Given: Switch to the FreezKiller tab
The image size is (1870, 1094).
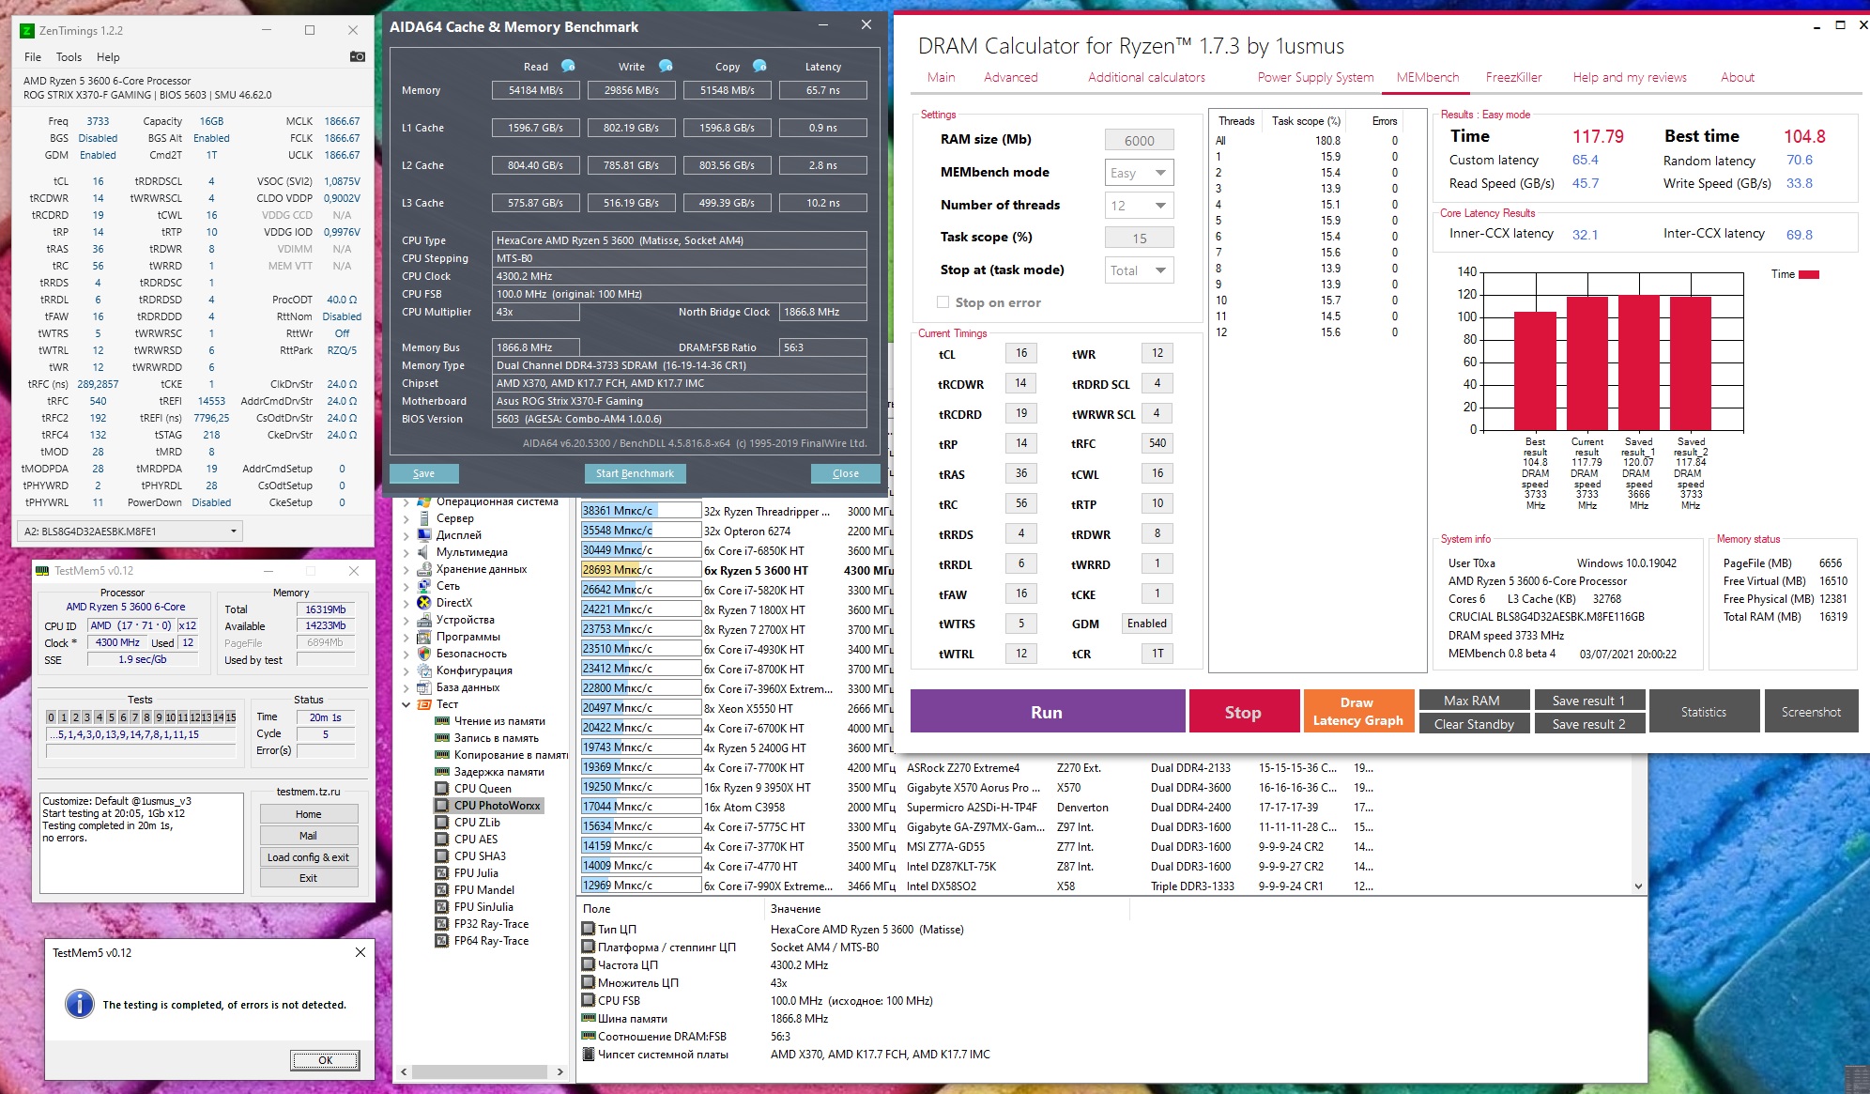Looking at the screenshot, I should coord(1513,77).
